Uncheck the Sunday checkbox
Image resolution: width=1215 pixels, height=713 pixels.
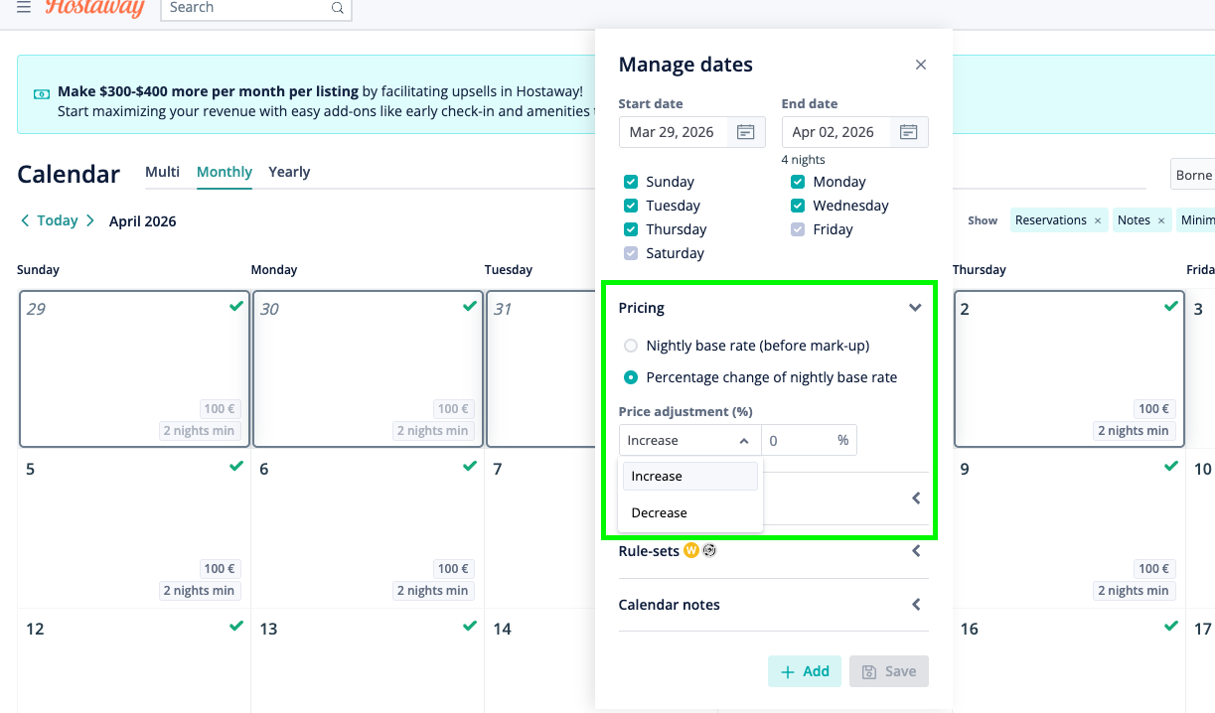point(630,182)
